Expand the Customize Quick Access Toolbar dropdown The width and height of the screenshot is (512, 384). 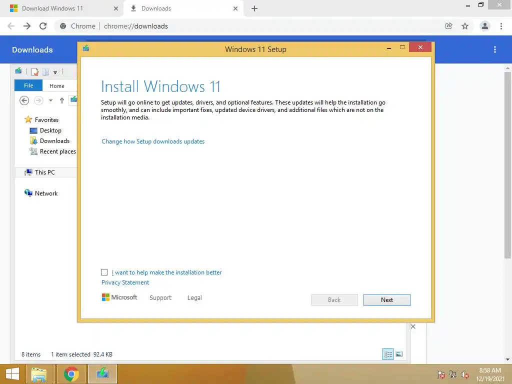coord(55,72)
